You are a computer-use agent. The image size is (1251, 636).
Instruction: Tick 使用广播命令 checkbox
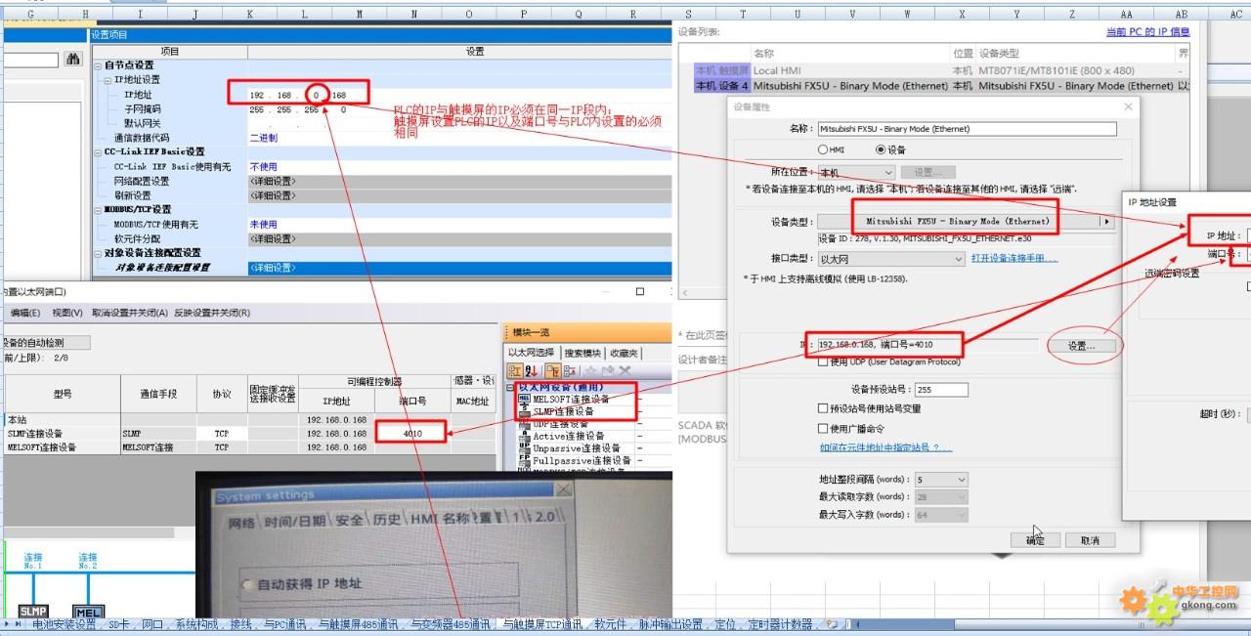[823, 429]
